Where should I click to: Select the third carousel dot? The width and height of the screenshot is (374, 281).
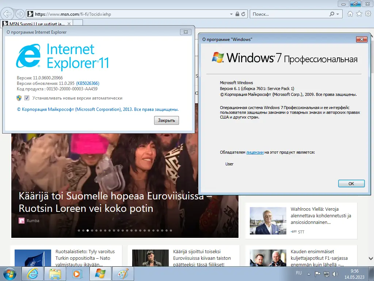click(88, 231)
